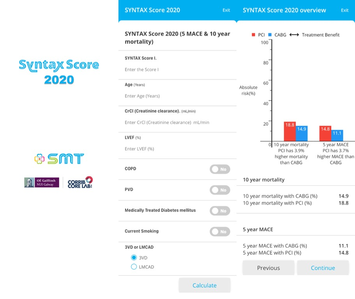Screen dimensions: 355x299
Task: Exit the SYNTAX Score 2020 form screen
Action: [x=226, y=10]
